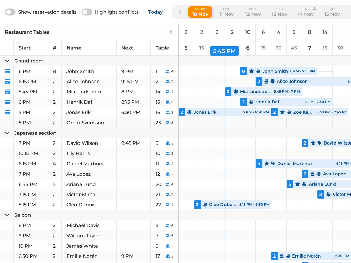
Task: Collapse the Saloon section
Action: point(7,215)
